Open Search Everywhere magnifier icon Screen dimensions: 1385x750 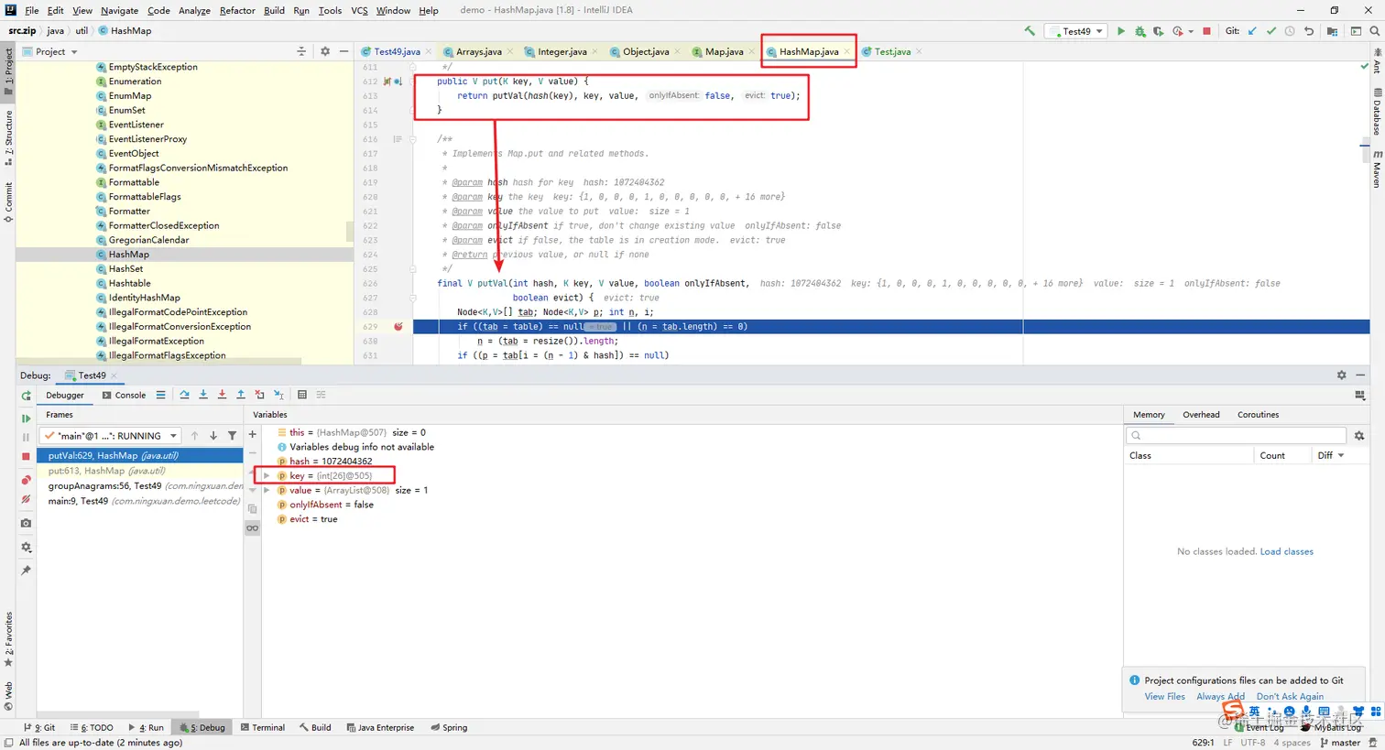pos(1374,31)
